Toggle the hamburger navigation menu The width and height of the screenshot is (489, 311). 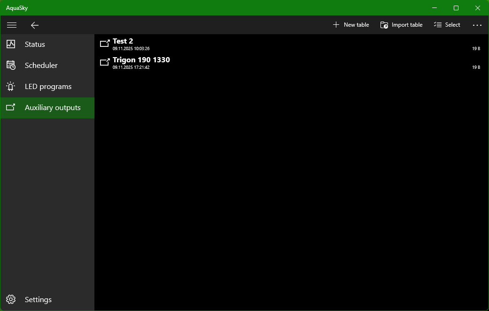[x=12, y=25]
